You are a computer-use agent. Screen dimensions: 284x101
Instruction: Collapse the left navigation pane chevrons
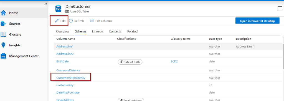45,4
